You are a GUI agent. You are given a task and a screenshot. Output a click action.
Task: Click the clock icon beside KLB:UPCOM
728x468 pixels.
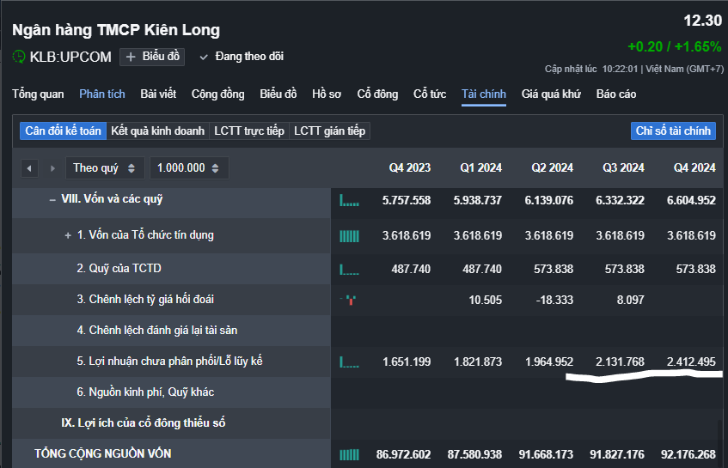click(x=19, y=57)
